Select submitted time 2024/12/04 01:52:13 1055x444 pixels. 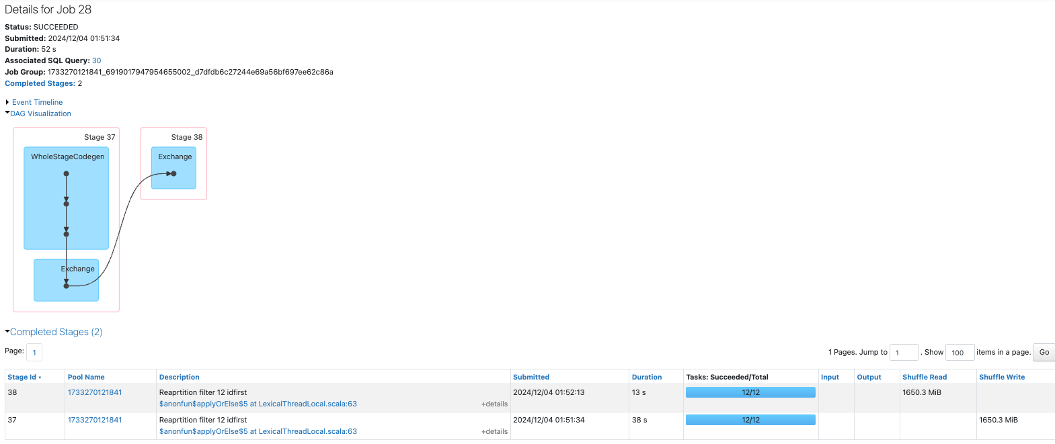549,392
